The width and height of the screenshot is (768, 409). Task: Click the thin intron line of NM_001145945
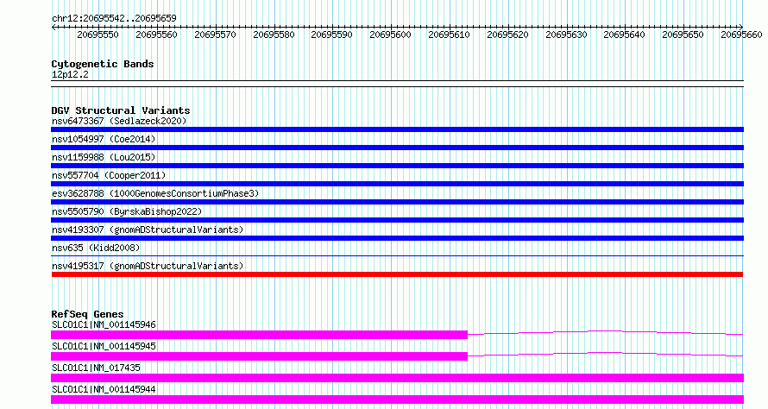(x=606, y=354)
